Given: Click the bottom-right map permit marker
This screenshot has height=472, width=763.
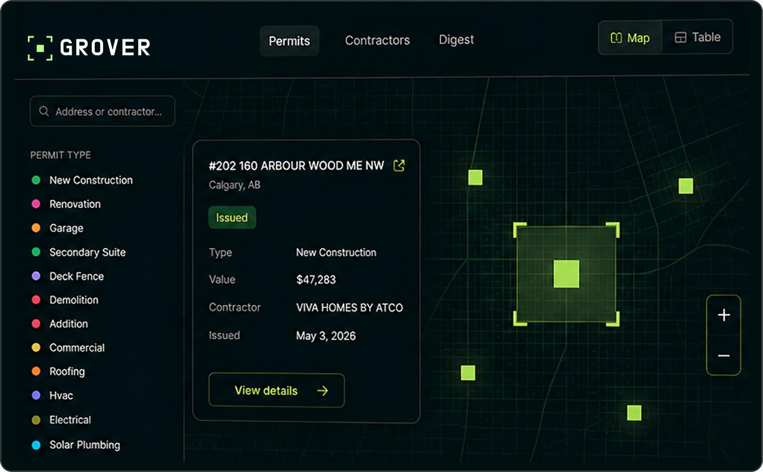Looking at the screenshot, I should (634, 412).
